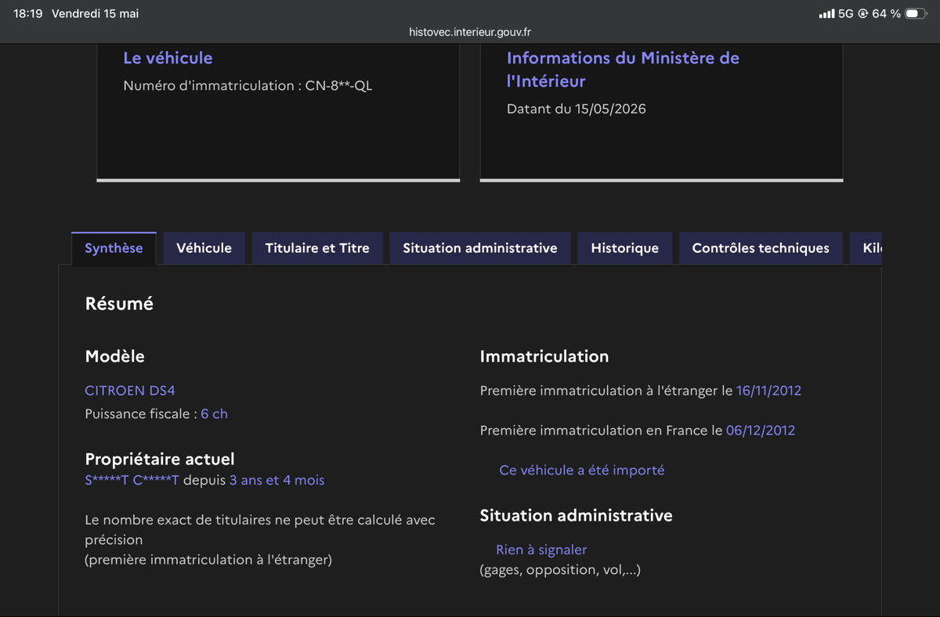This screenshot has height=617, width=940.
Task: Open the Synthèse tab
Action: point(114,248)
